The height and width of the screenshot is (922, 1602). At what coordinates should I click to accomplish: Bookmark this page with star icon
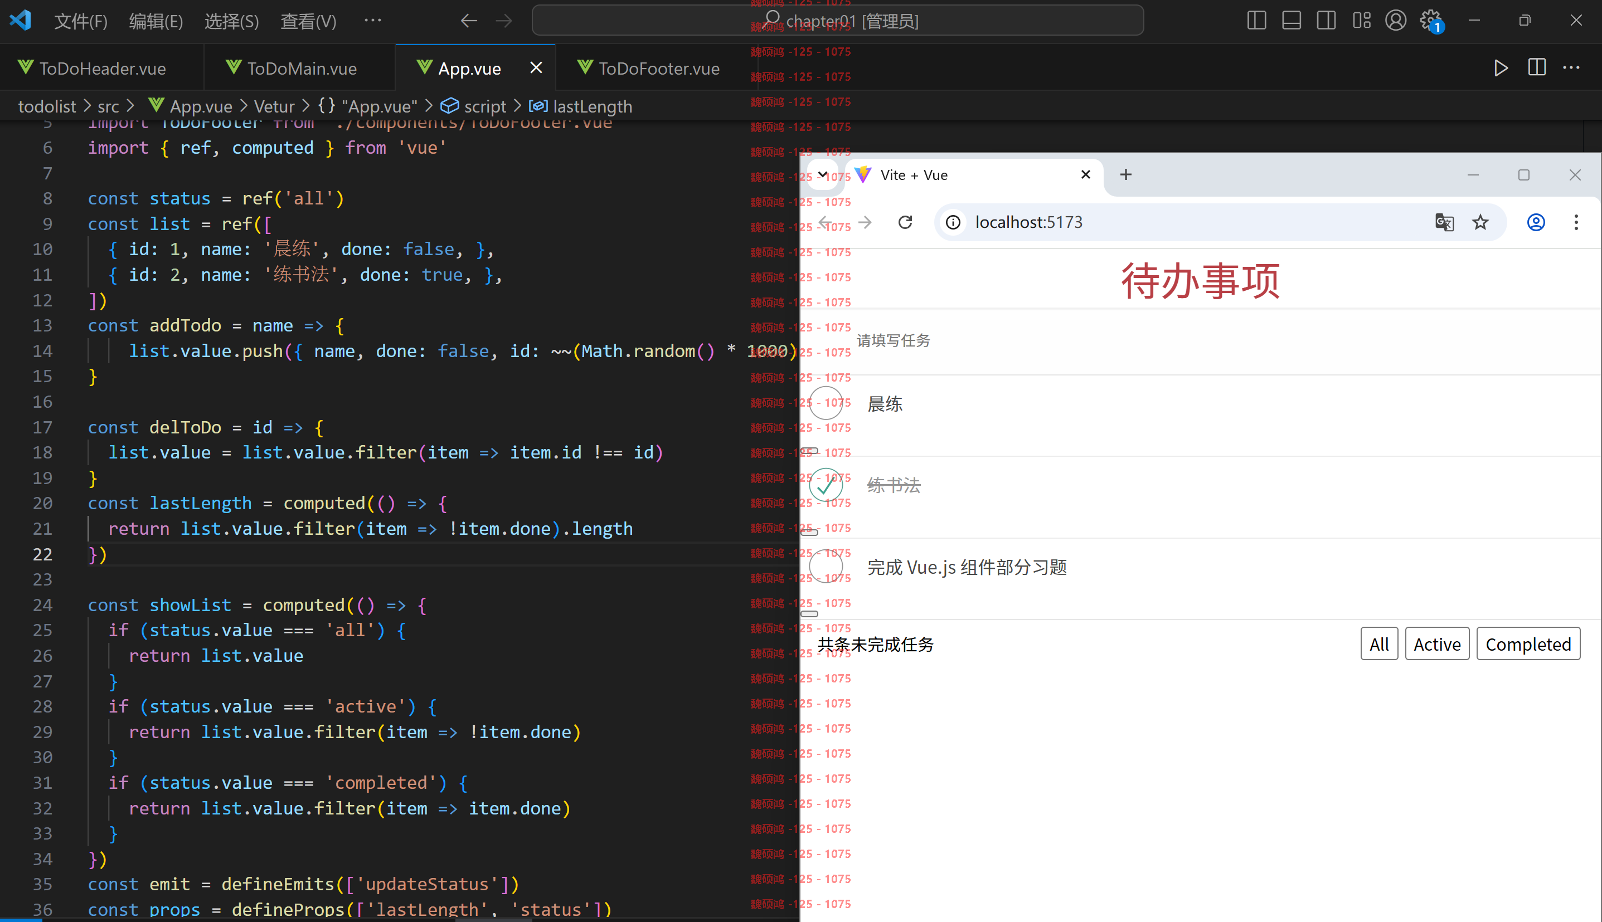(1480, 222)
